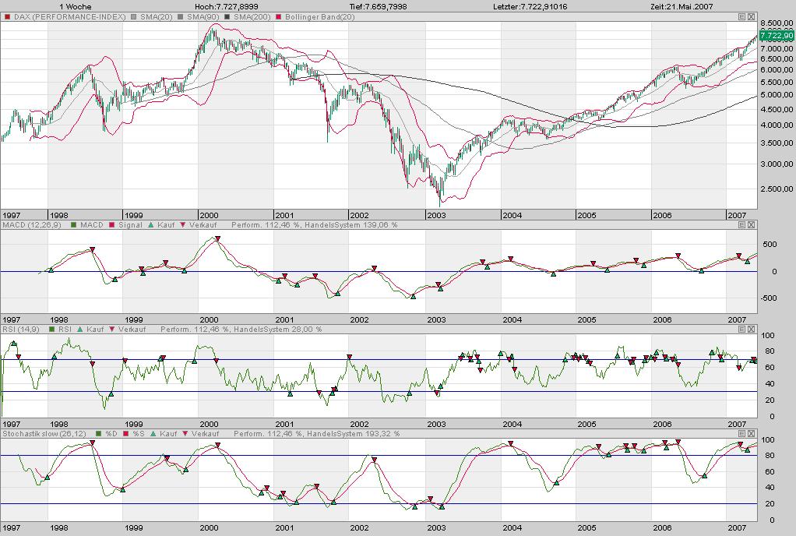The image size is (796, 536).
Task: Click the 2.500,00 price axis label
Action: 777,189
